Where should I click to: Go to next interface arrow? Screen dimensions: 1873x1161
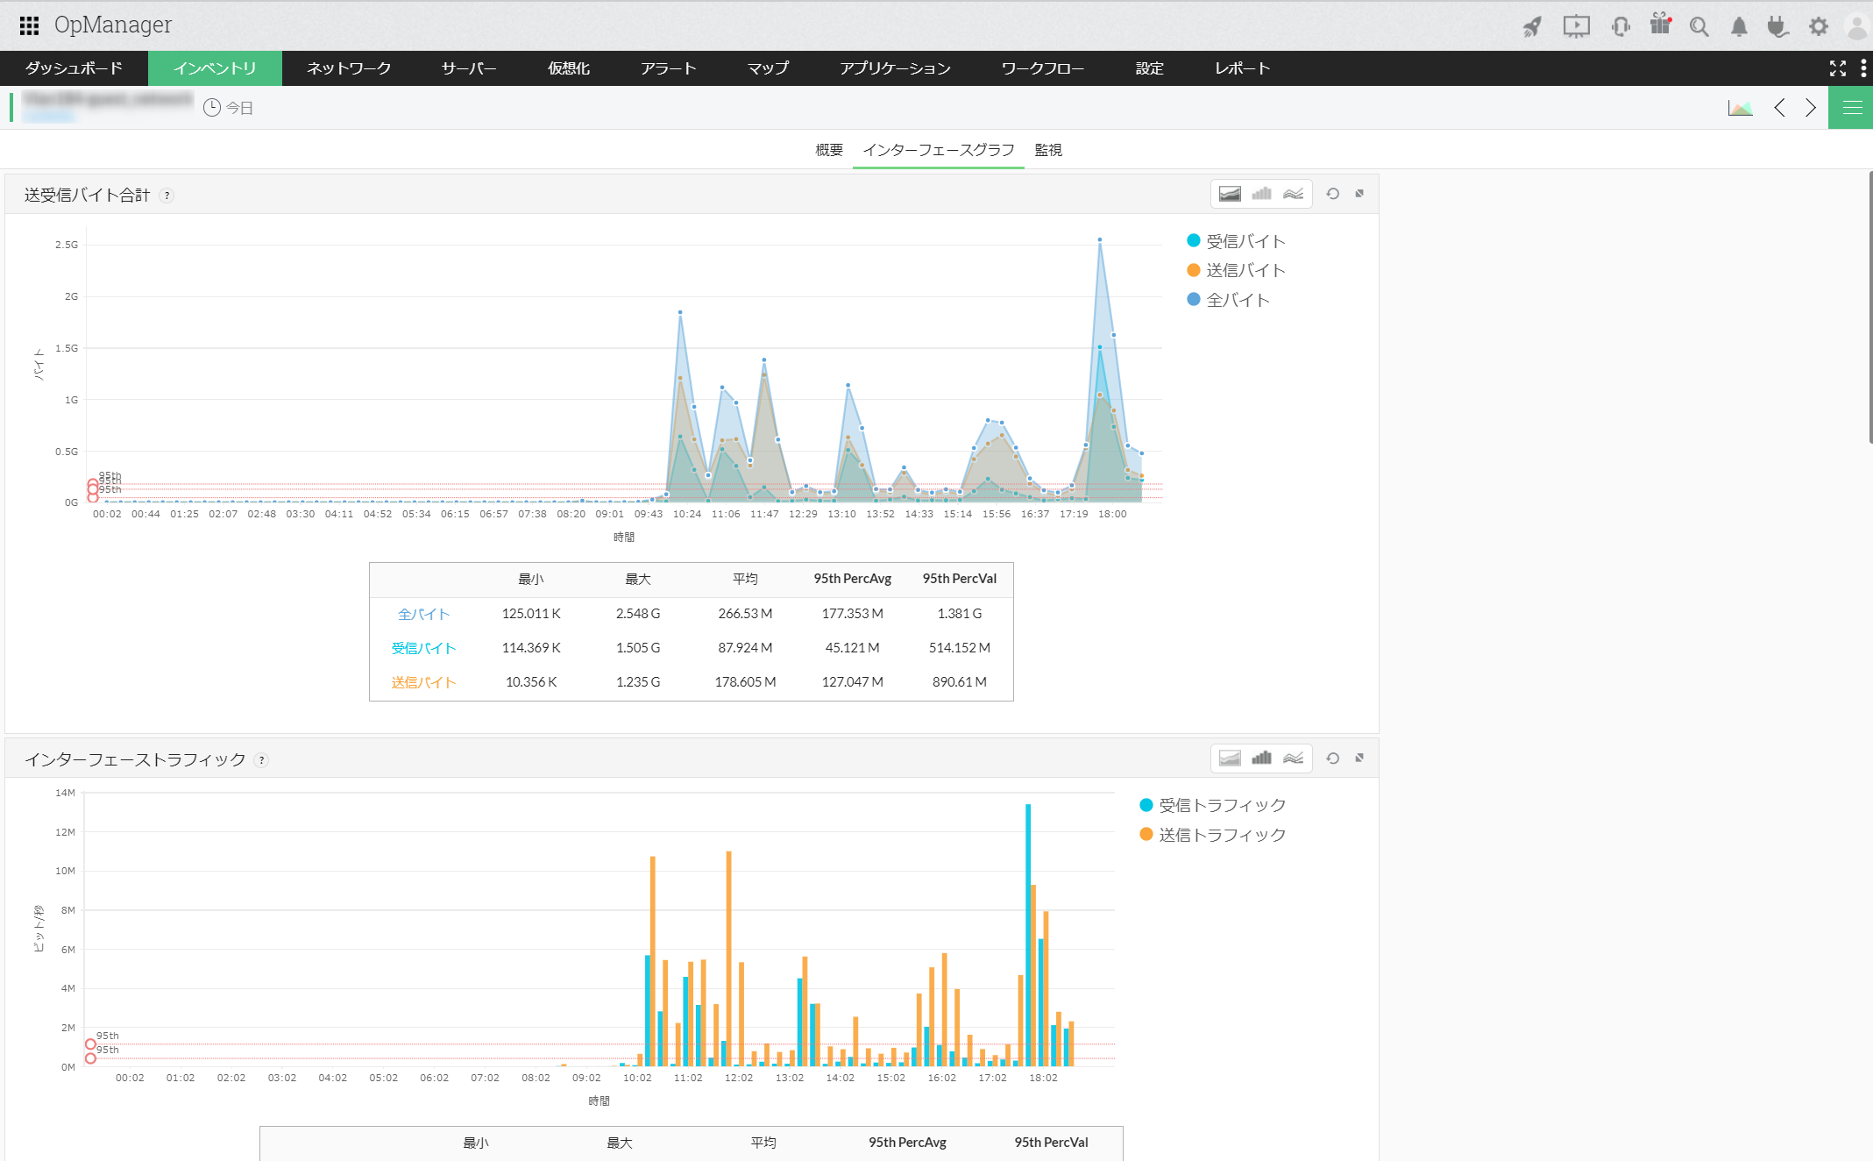[1811, 108]
